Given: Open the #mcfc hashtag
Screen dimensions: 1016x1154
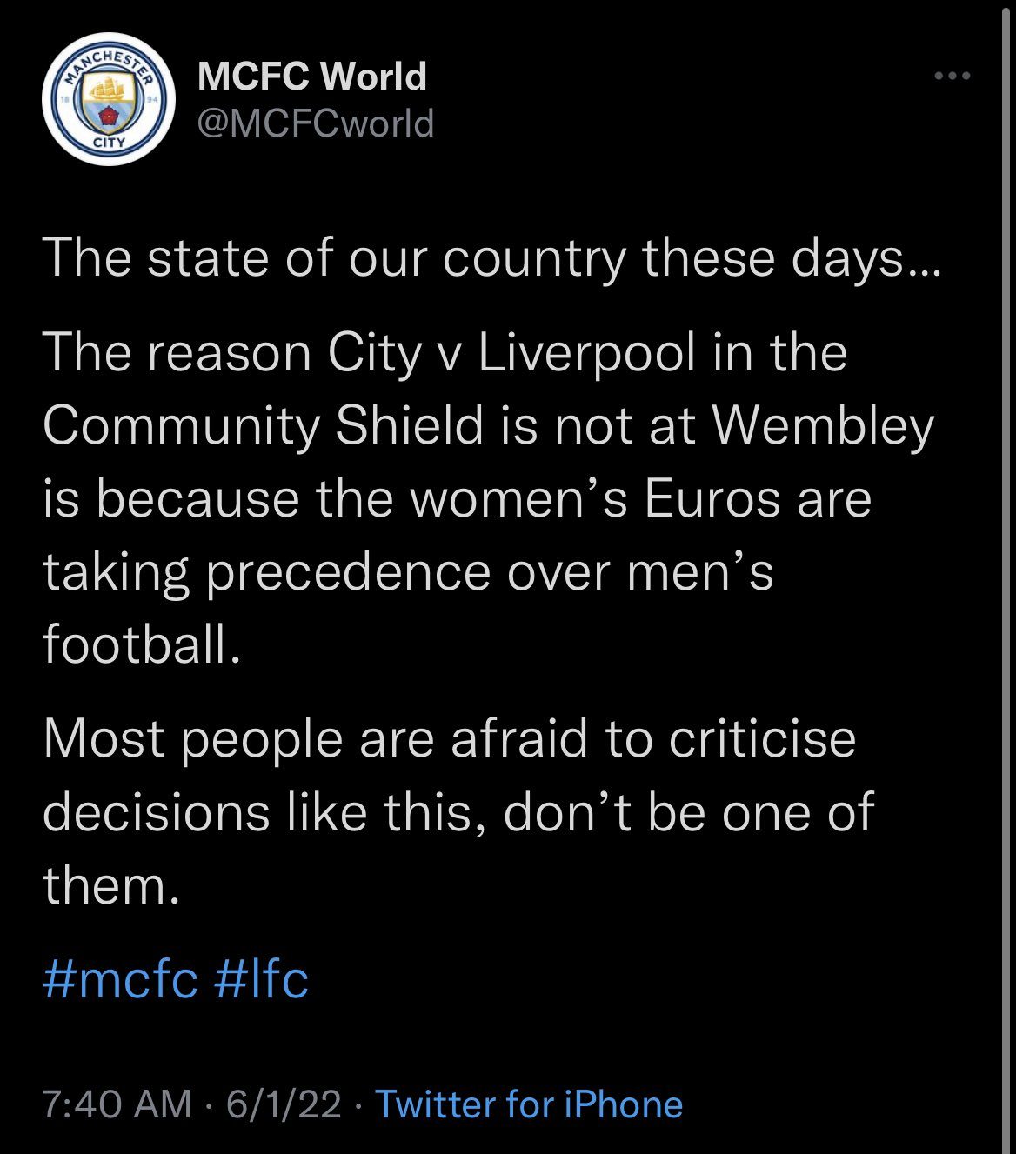Looking at the screenshot, I should [120, 980].
